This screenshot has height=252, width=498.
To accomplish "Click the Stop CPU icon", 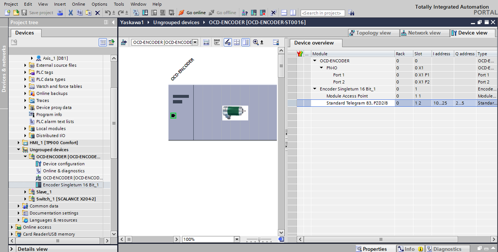I will pyautogui.click(x=263, y=13).
